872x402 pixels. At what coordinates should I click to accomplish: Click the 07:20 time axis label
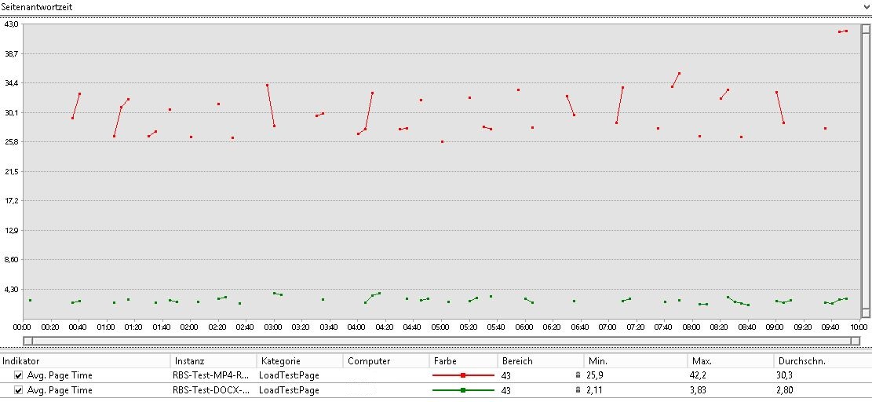point(636,327)
